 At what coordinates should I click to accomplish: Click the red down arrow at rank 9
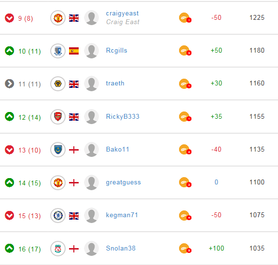point(9,18)
